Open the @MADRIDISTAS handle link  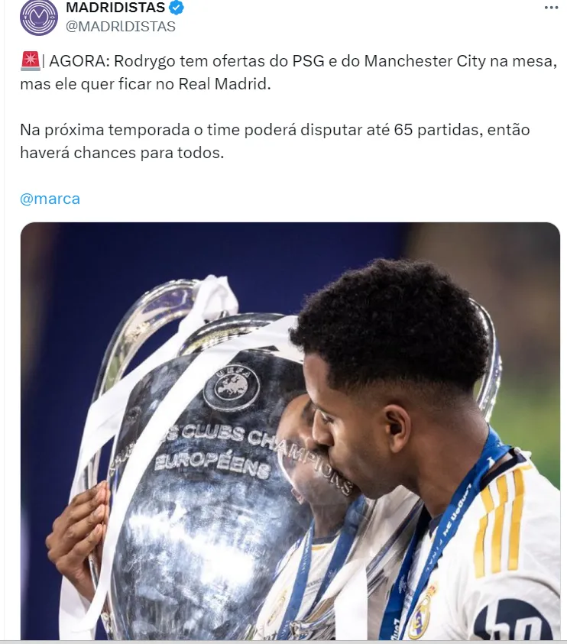(121, 26)
